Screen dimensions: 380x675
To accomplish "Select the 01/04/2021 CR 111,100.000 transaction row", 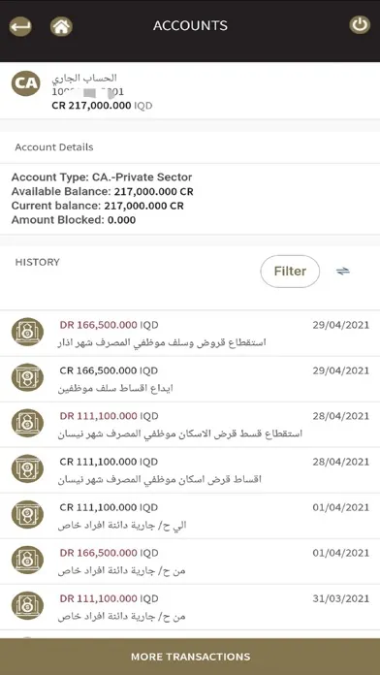I will point(190,516).
